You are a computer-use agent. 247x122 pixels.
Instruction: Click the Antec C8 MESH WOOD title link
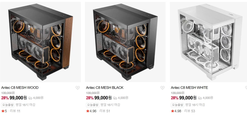pyautogui.click(x=20, y=88)
